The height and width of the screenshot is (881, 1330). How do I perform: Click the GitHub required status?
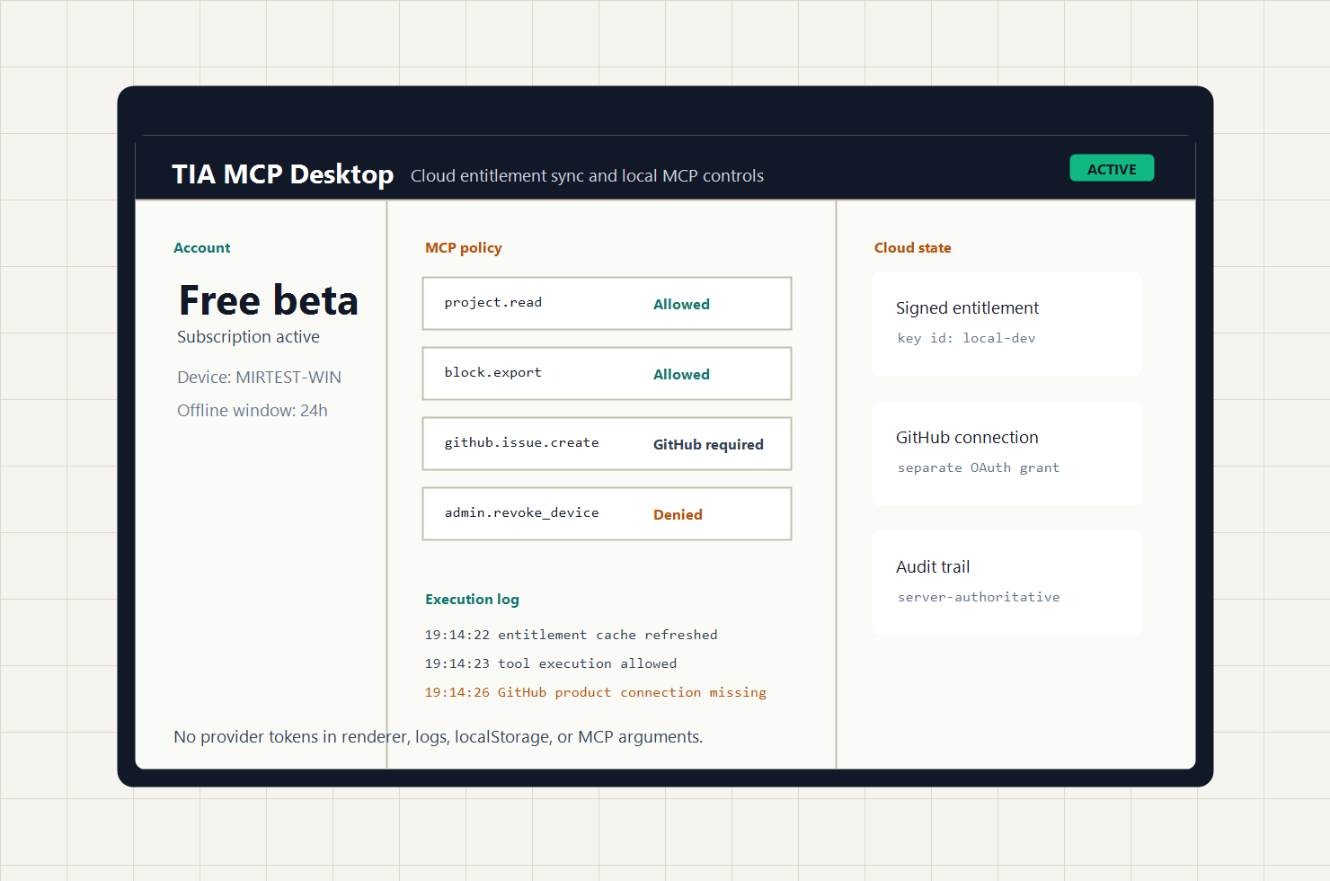[x=708, y=445]
